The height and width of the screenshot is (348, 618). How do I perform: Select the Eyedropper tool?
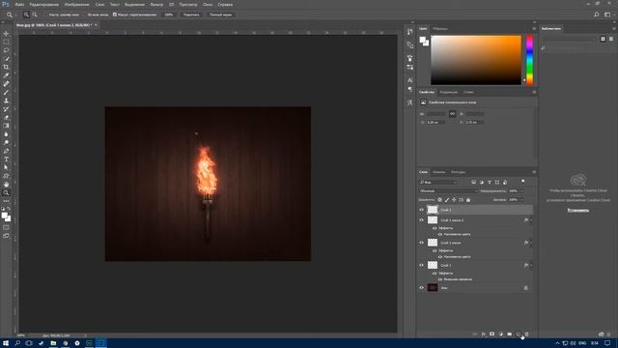6,75
